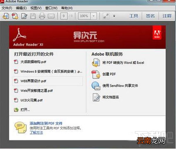Open the 窗口(W) menu

pos(51,8)
